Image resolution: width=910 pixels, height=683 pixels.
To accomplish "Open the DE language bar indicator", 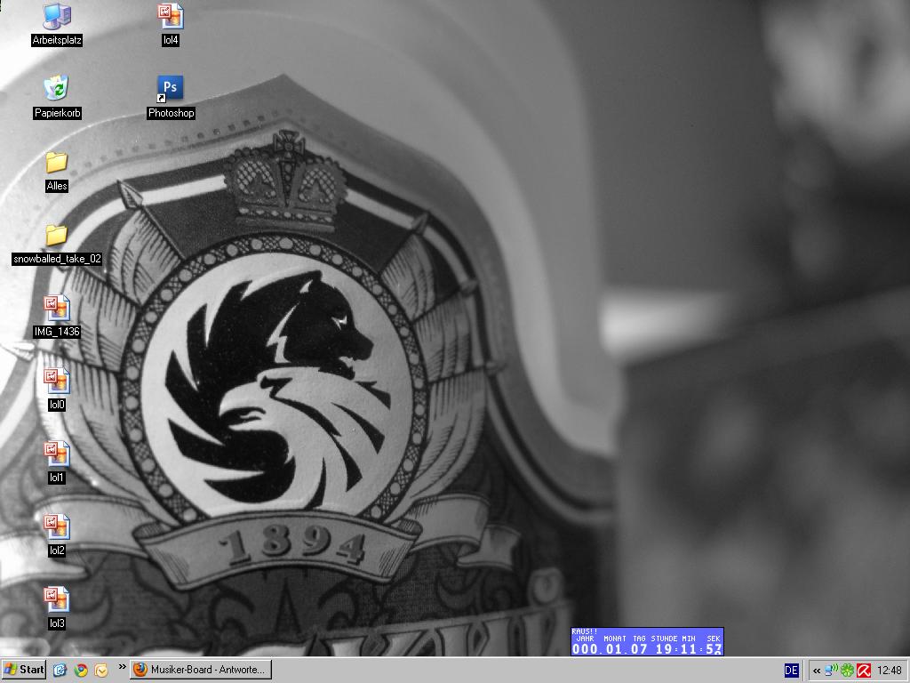I will coord(791,671).
